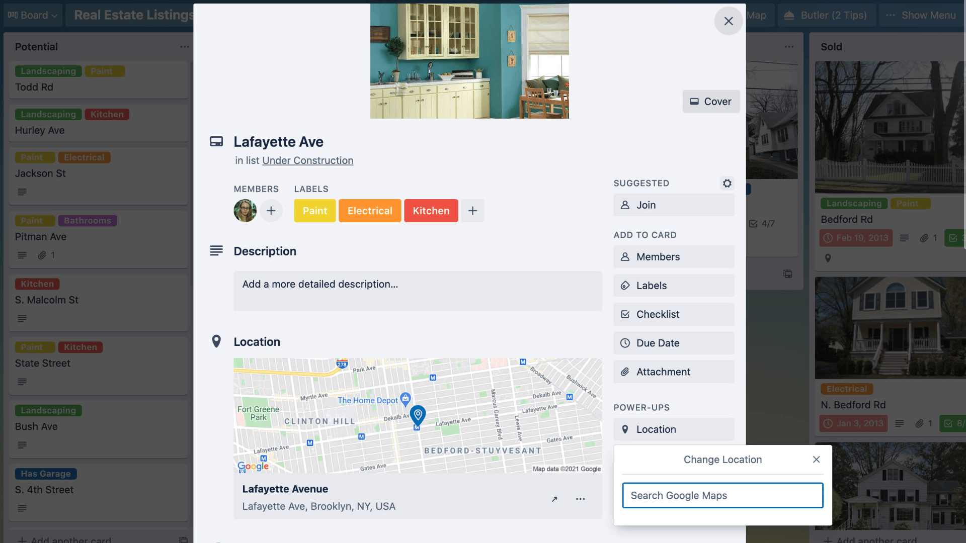This screenshot has height=543, width=966.
Task: Open the Board view dropdown
Action: pyautogui.click(x=33, y=15)
